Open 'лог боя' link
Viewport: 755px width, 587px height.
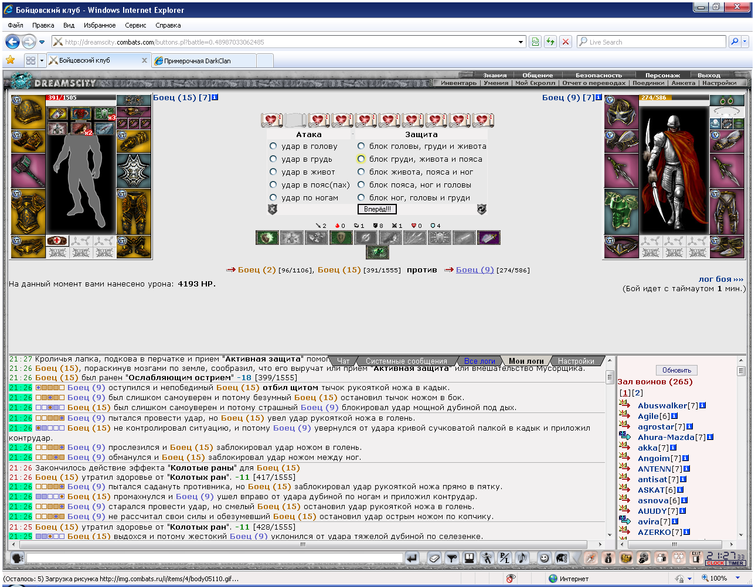coord(721,279)
